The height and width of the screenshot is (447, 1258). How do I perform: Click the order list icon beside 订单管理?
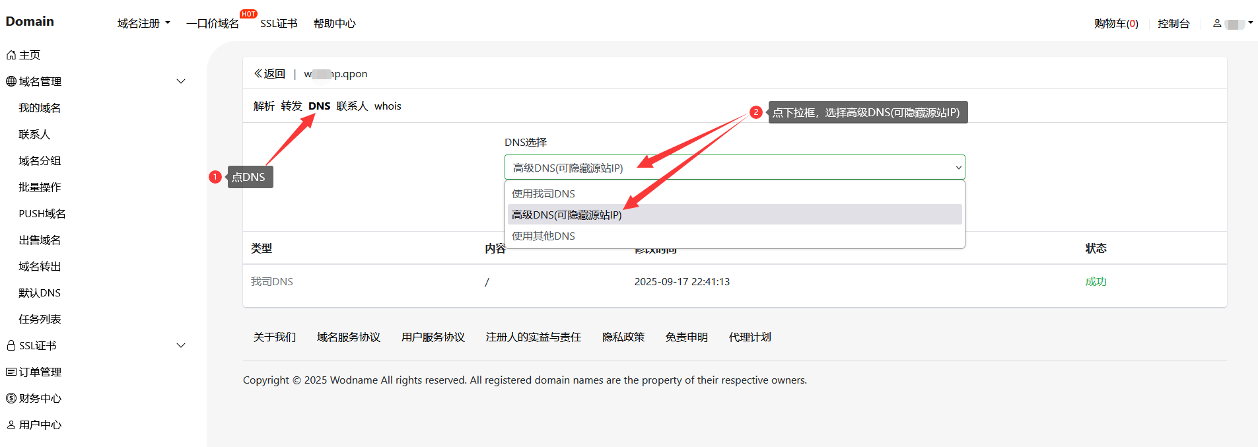[x=11, y=372]
